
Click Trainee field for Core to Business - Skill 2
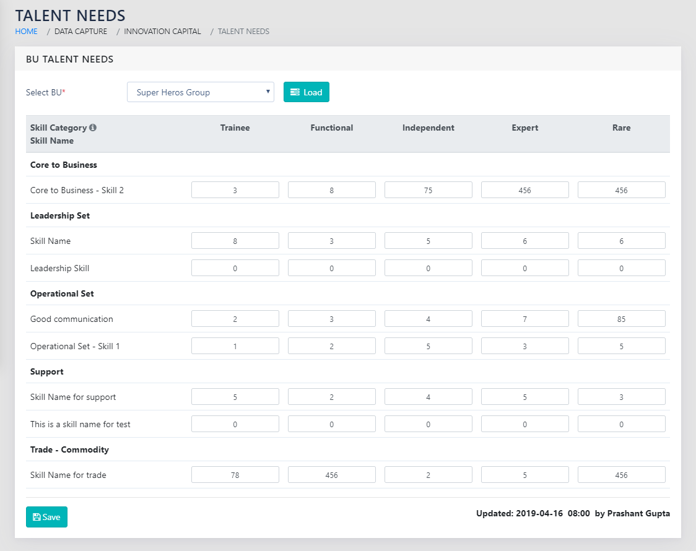click(x=235, y=190)
